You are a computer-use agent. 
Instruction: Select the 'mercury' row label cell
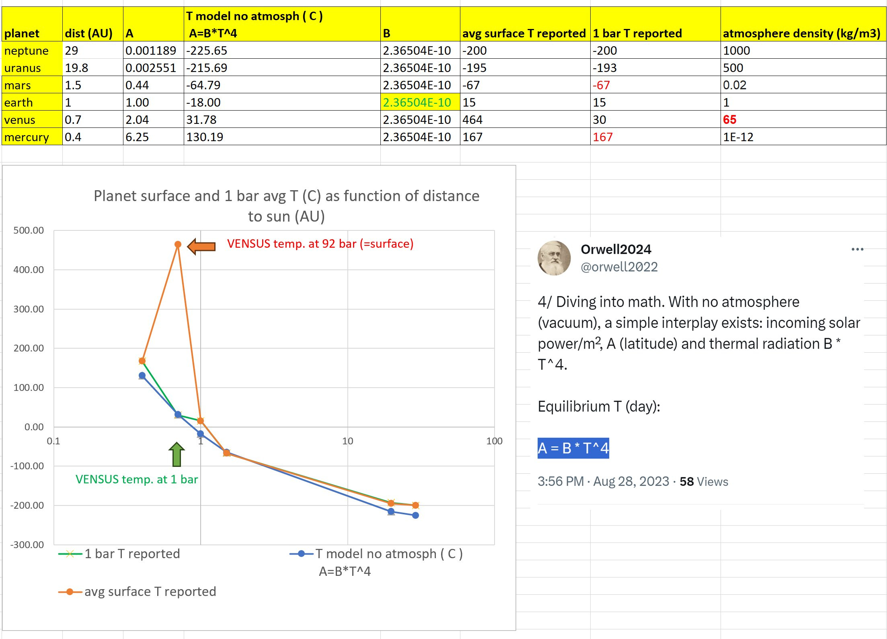coord(32,137)
